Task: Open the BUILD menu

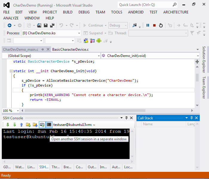Action: 68,12
